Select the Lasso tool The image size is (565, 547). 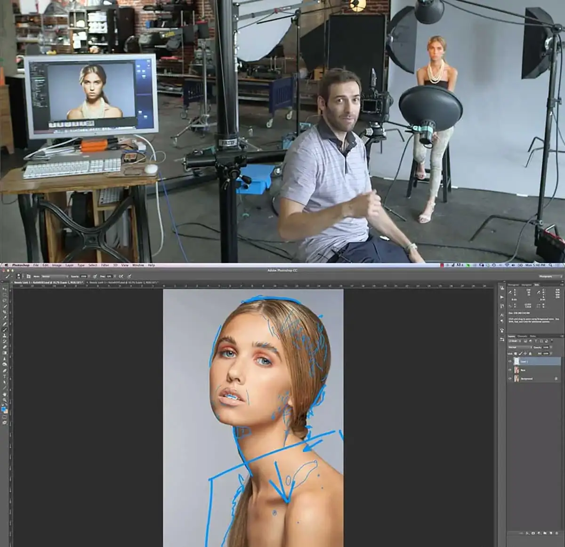point(5,300)
